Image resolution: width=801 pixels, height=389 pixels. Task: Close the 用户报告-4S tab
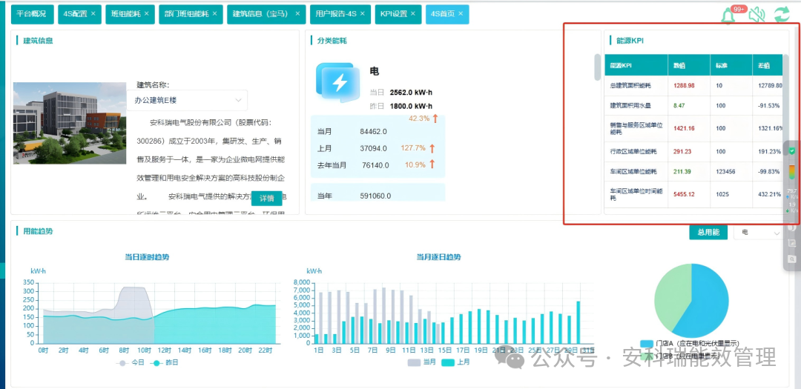coord(362,14)
